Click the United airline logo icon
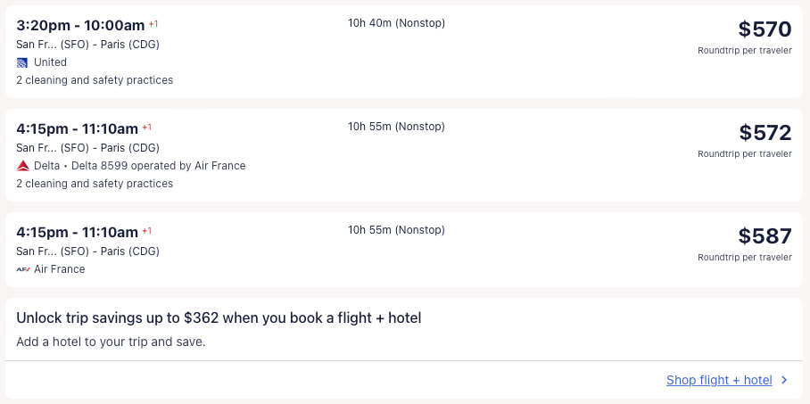 pyautogui.click(x=23, y=62)
